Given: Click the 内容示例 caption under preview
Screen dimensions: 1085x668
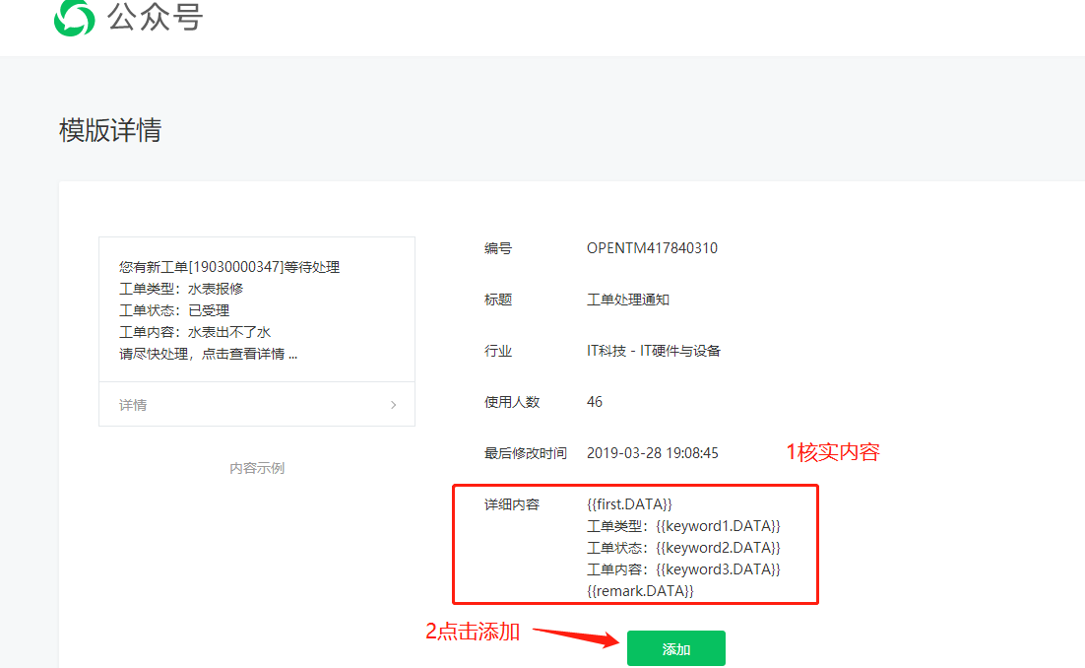Looking at the screenshot, I should click(257, 468).
